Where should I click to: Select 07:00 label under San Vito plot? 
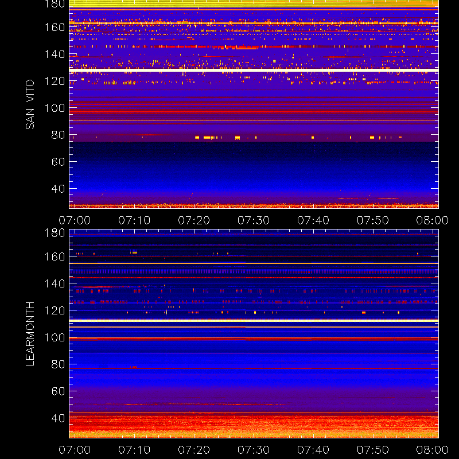click(75, 220)
